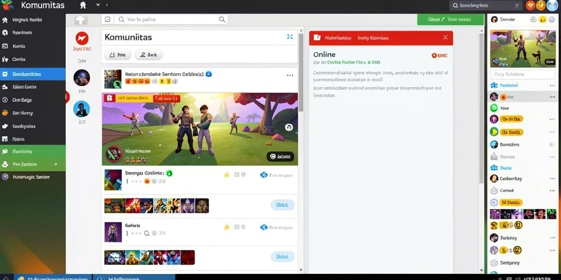Screen dimensions: 561x280
Task: Open the first post's square thumbnail
Action: (113, 79)
